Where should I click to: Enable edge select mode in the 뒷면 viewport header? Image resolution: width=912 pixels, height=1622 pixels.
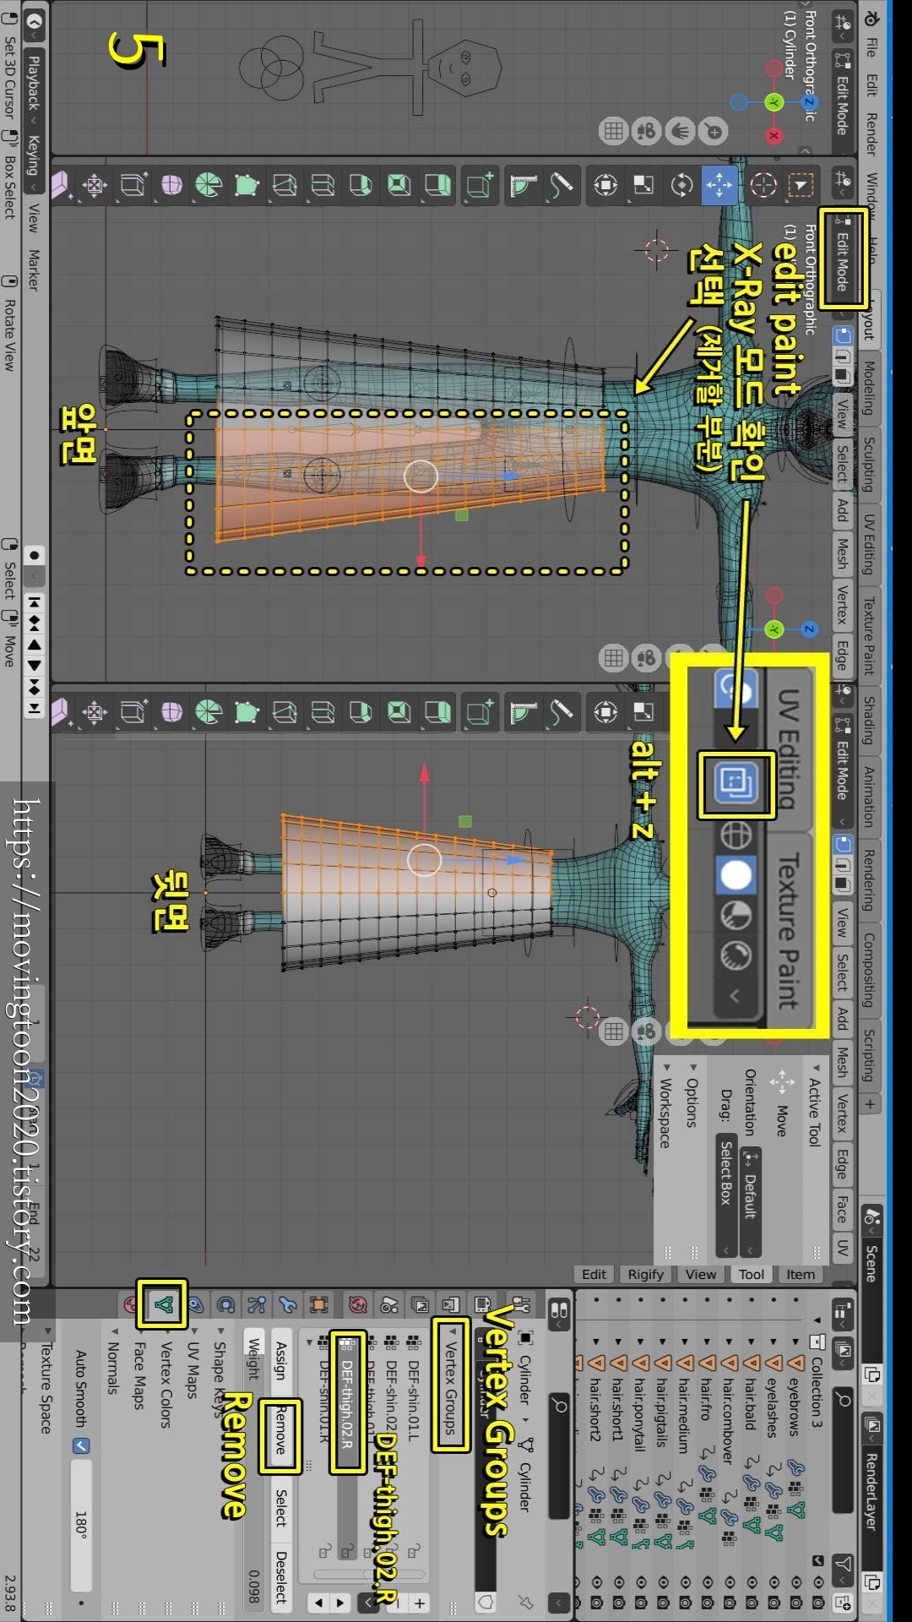pos(843,863)
